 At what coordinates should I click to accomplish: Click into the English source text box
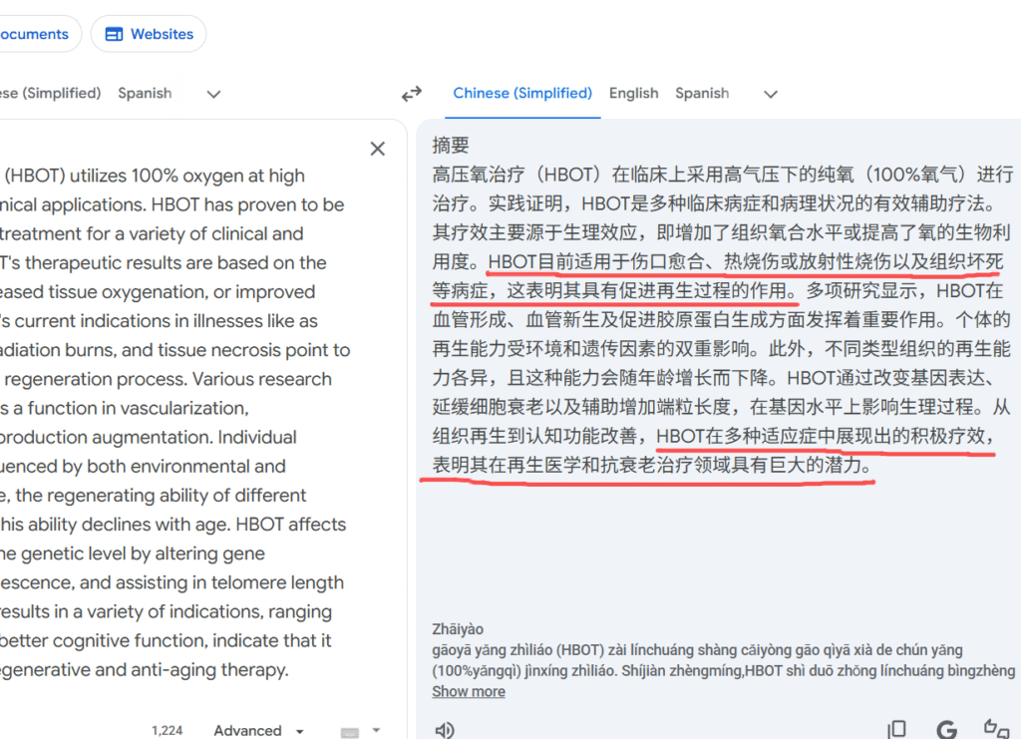pos(175,423)
